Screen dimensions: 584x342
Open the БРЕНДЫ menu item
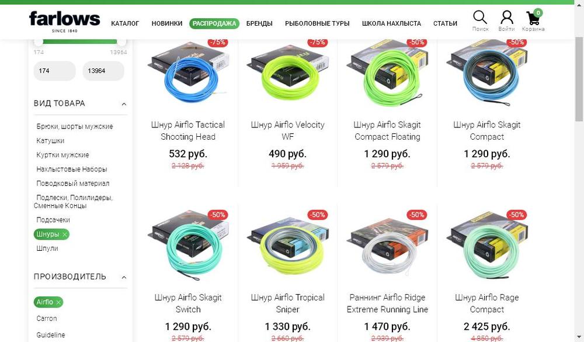click(259, 23)
